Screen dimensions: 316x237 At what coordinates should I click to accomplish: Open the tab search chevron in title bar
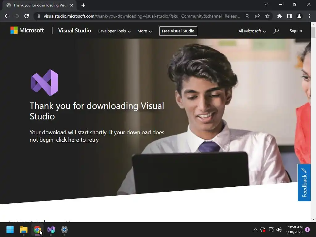266,4
